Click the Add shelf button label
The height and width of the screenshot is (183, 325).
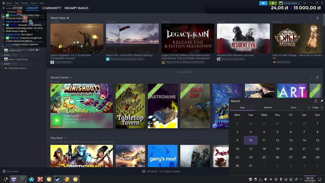coord(187,72)
